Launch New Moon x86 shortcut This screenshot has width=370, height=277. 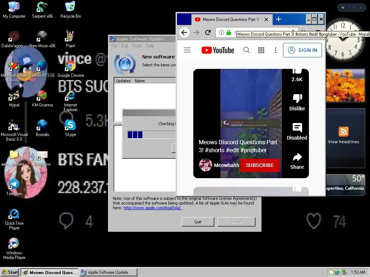pyautogui.click(x=42, y=39)
